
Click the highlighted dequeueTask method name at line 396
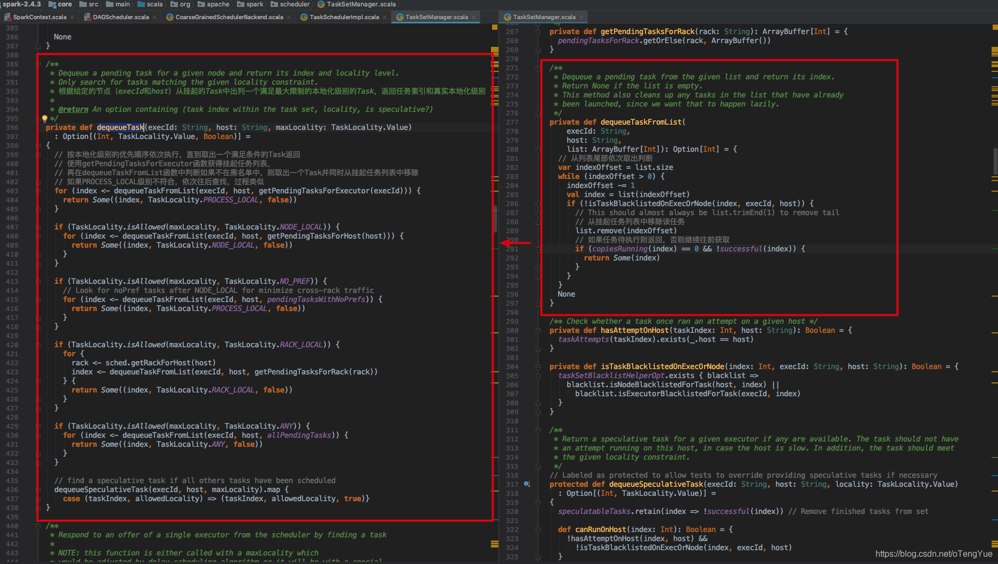pos(120,127)
